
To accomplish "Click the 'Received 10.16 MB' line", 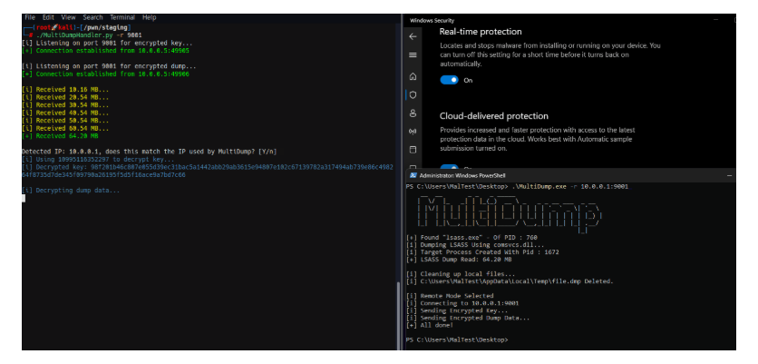I will (65, 90).
